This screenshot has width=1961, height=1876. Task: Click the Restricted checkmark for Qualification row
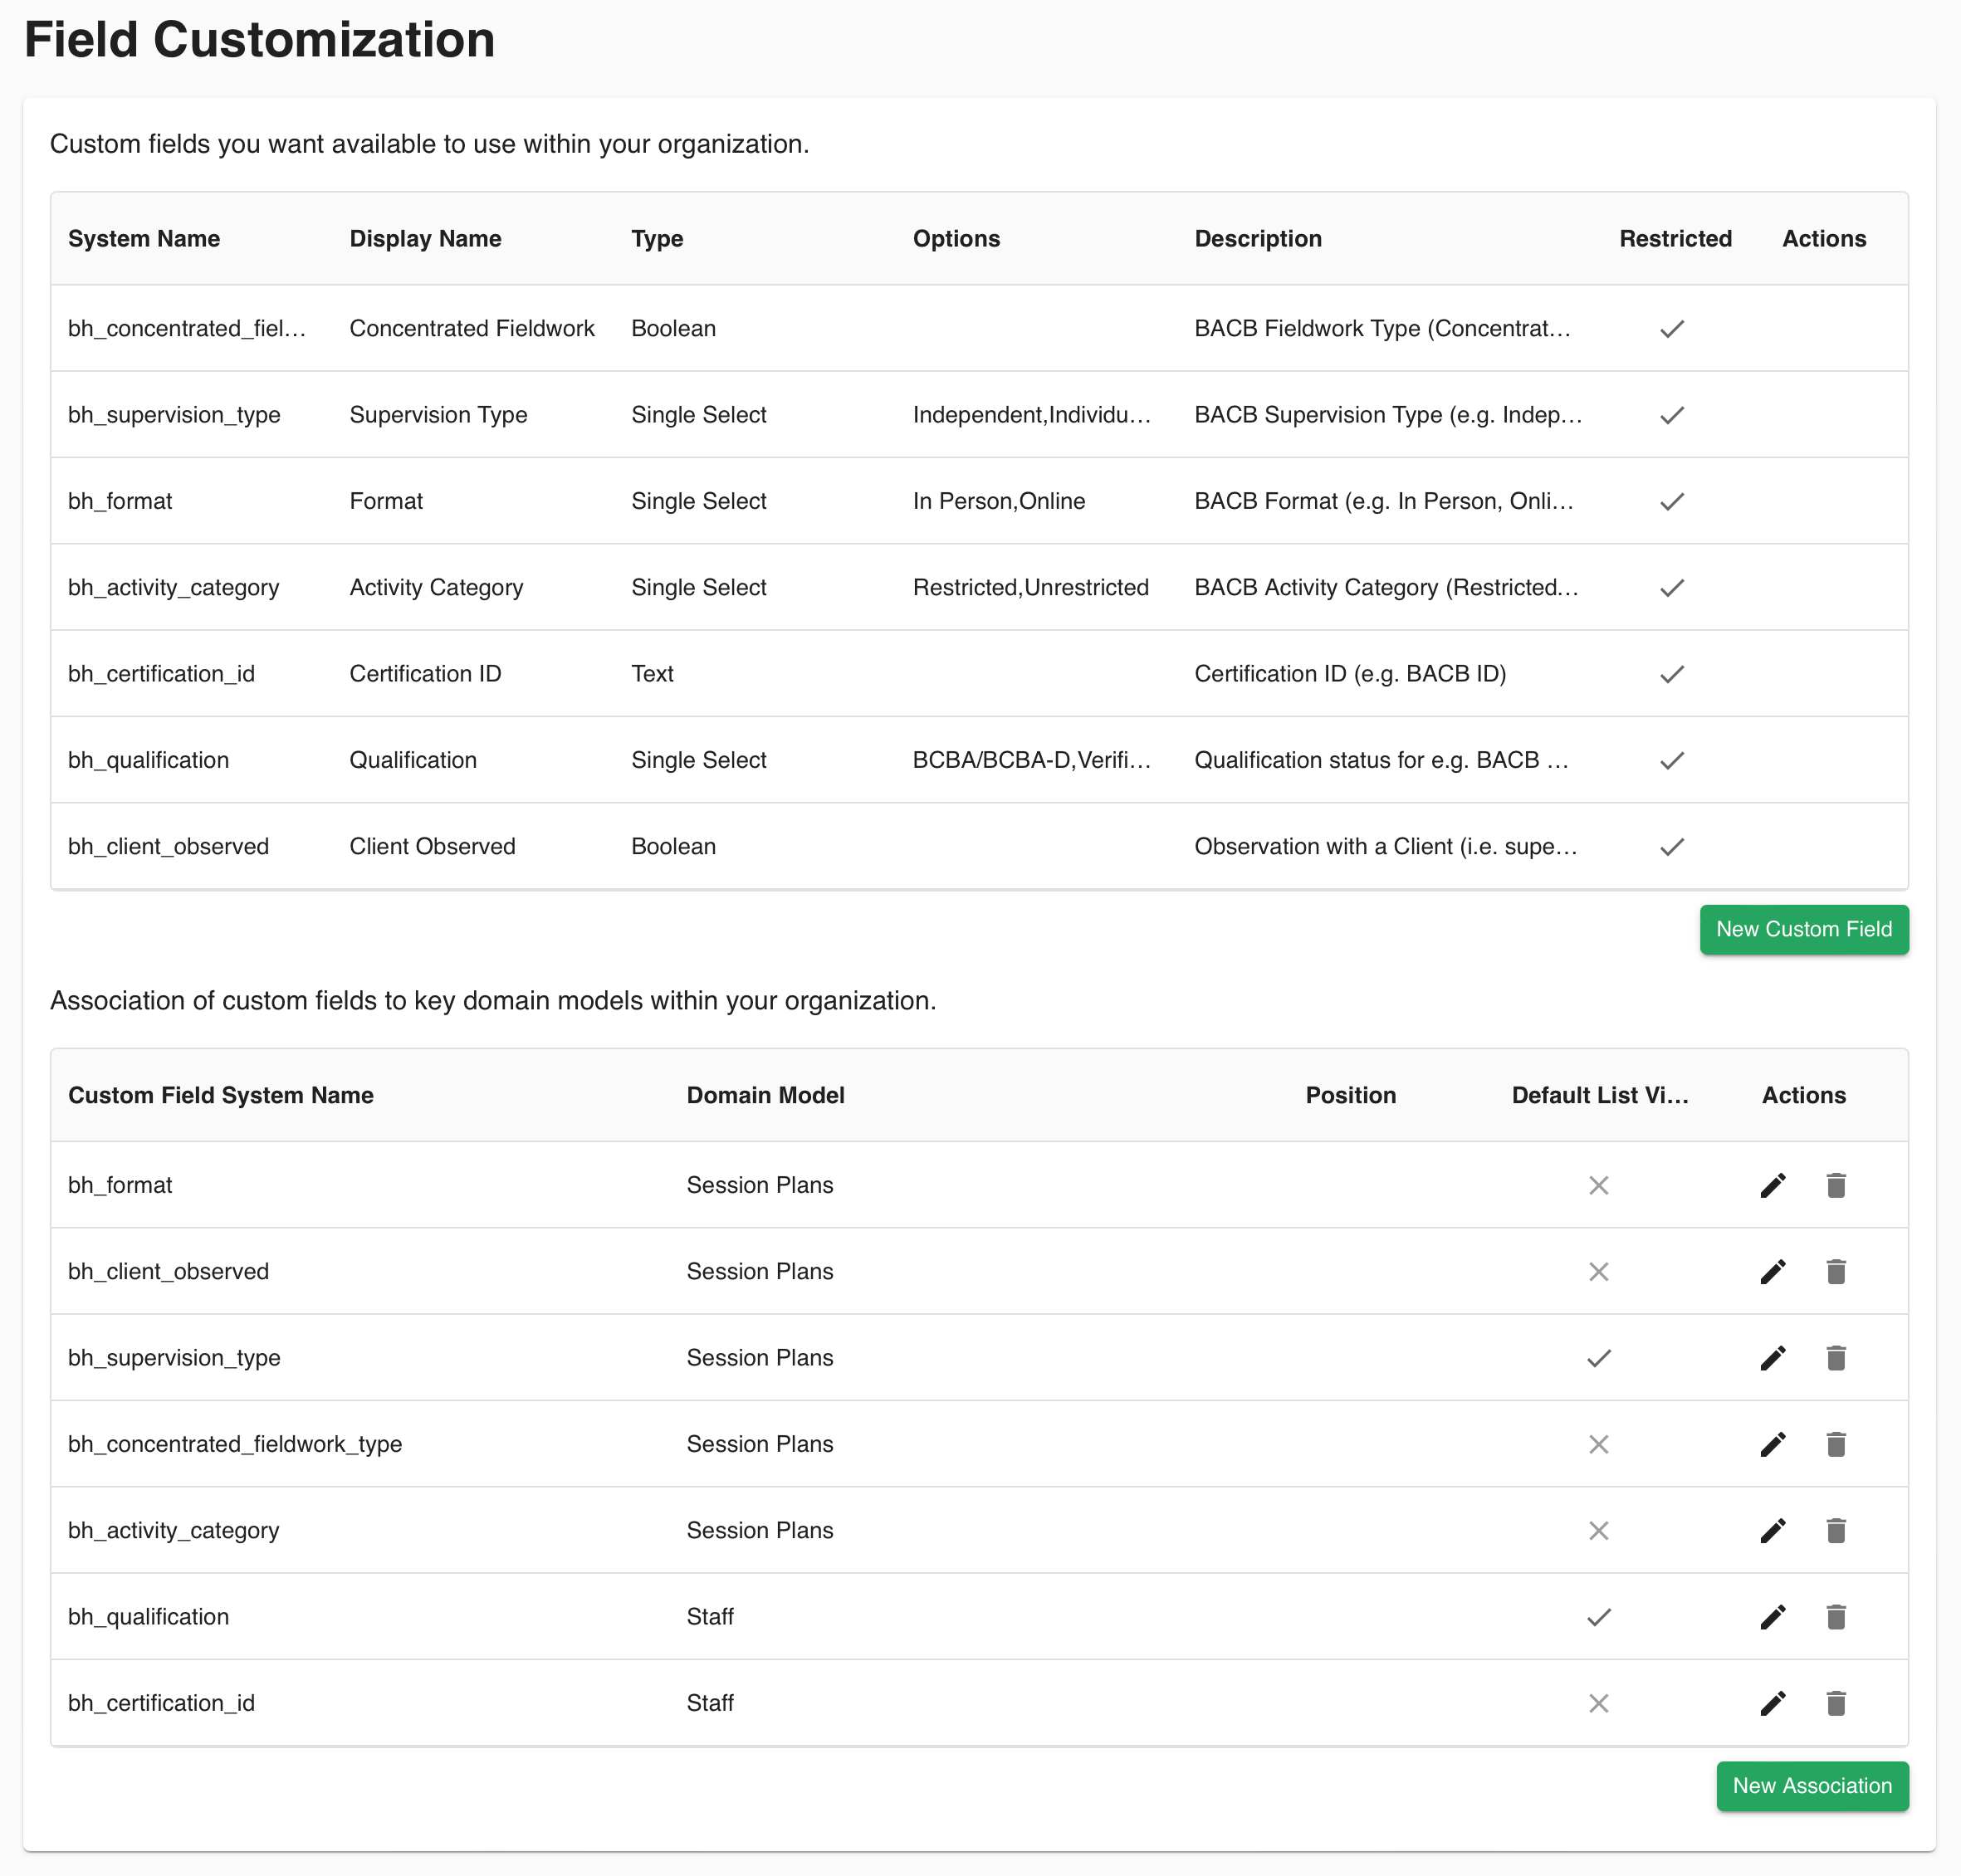1671,760
